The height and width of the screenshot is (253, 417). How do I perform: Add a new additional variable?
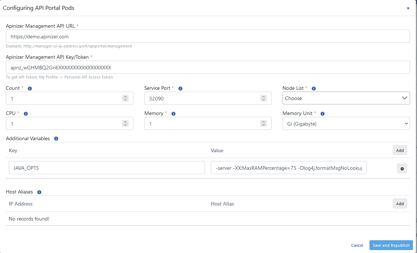(x=400, y=150)
